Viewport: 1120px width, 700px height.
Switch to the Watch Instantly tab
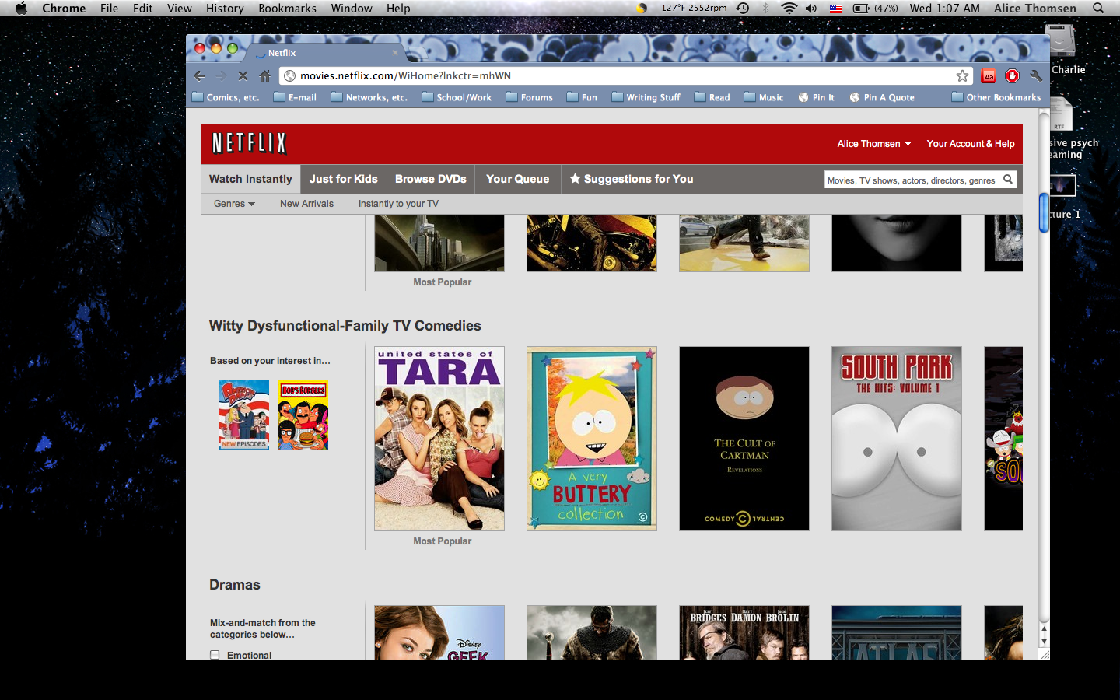click(250, 179)
